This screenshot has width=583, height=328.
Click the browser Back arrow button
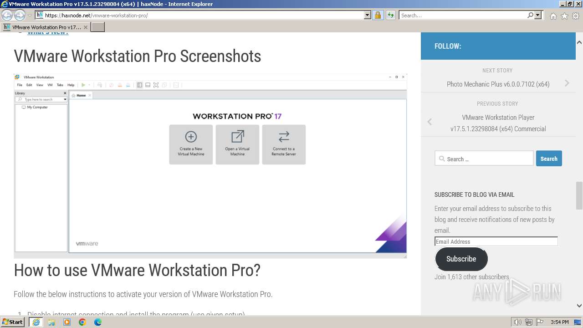point(7,15)
